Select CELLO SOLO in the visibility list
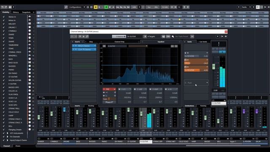 [x=13, y=112]
